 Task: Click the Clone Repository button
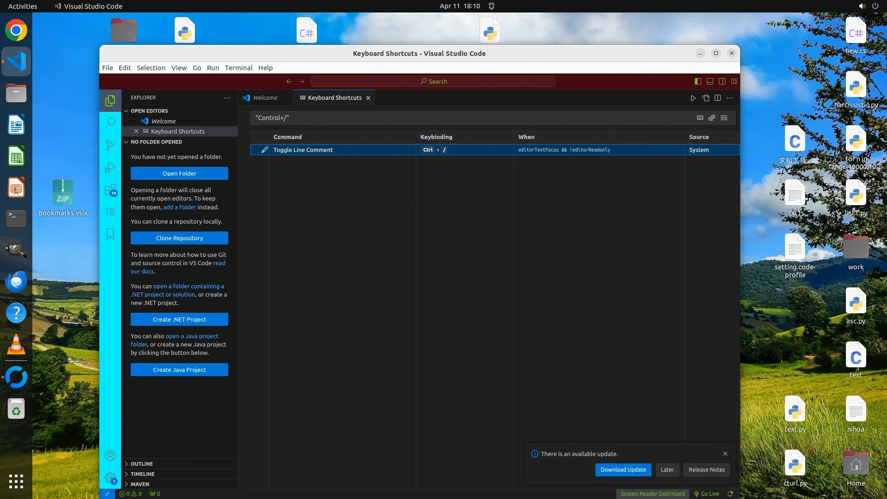pyautogui.click(x=179, y=238)
